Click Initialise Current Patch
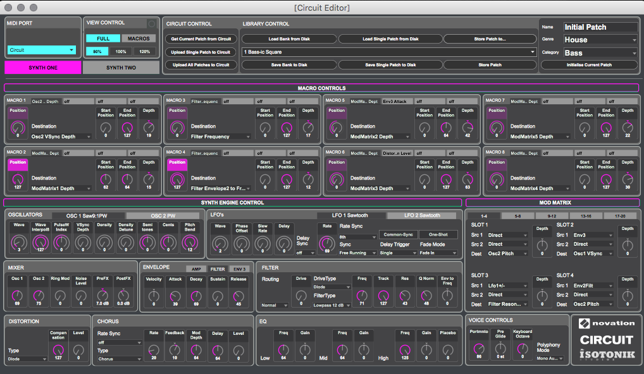644x374 pixels. (588, 64)
